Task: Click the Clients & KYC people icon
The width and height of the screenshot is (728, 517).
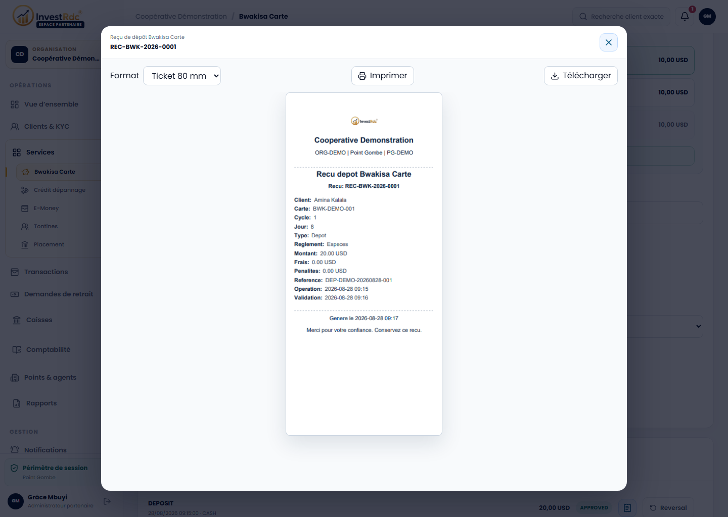Action: (15, 126)
